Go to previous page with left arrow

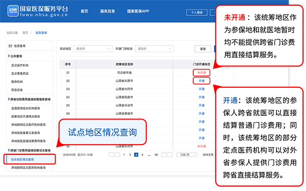pos(114,155)
